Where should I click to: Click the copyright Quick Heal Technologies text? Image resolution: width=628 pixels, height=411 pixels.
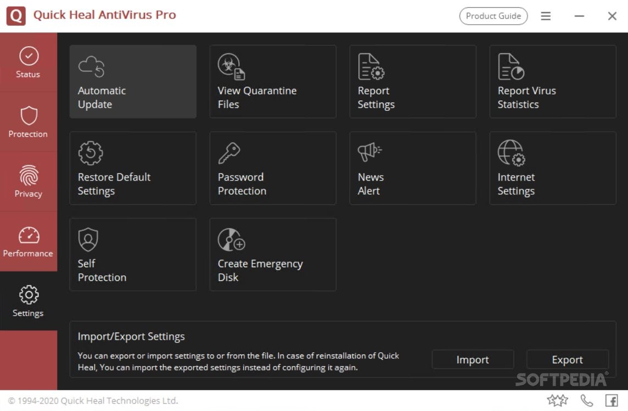click(x=93, y=401)
